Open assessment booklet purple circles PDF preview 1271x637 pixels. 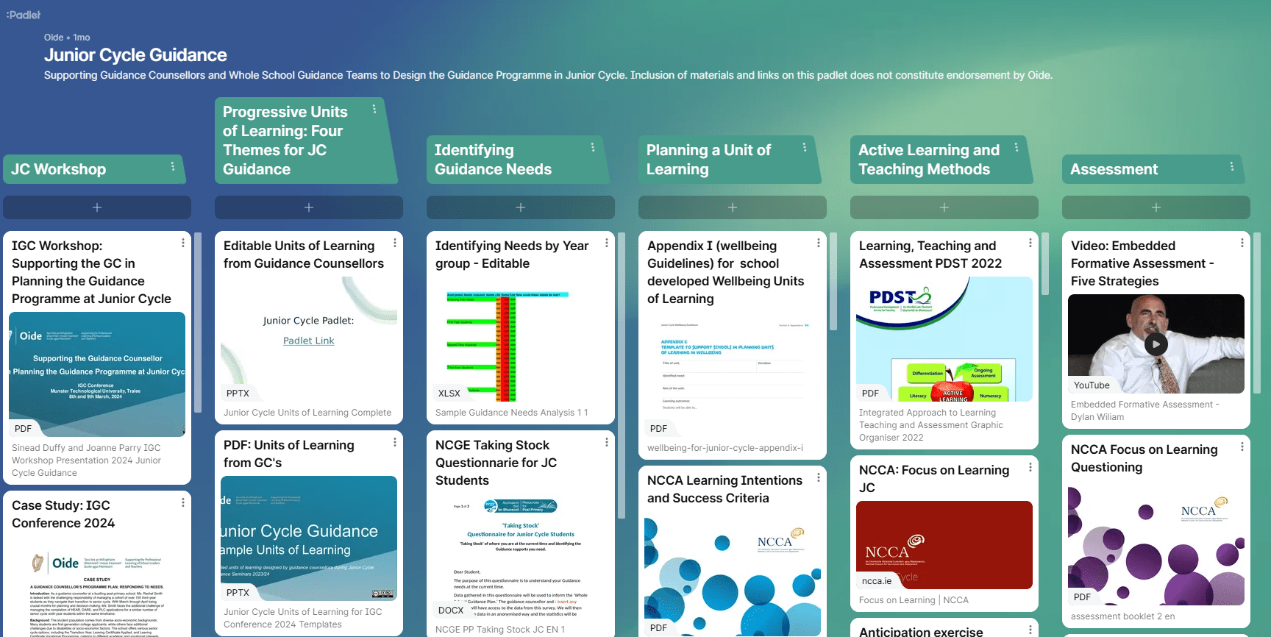[1156, 543]
